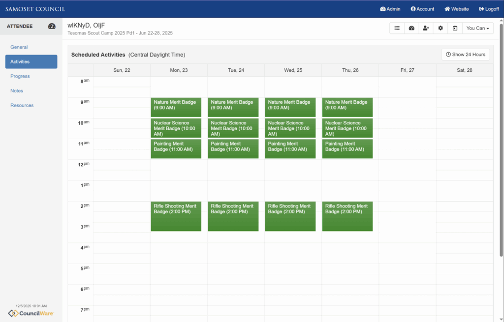Switch to the Progress sidebar tab
The image size is (504, 322).
point(20,76)
